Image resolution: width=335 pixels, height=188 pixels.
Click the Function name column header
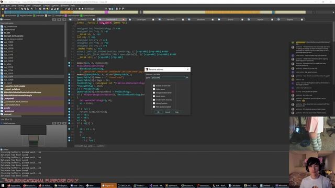point(32,23)
